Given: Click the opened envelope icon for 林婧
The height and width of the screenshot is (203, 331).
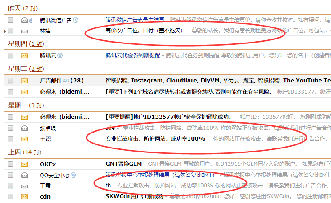Looking at the screenshot, I should click(24, 31).
